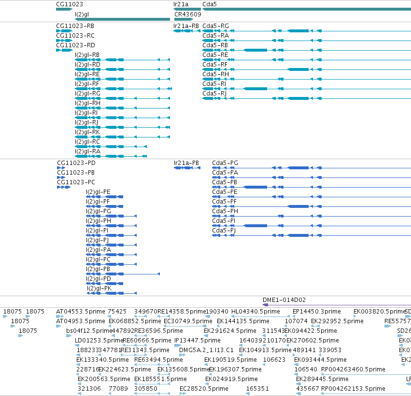Choose protein l(2)gl-PB
The width and height of the screenshot is (411, 396).
point(98,269)
